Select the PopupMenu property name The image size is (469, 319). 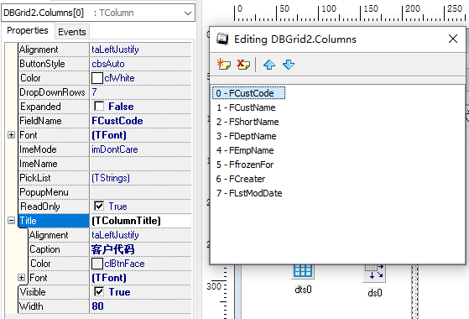(54, 192)
